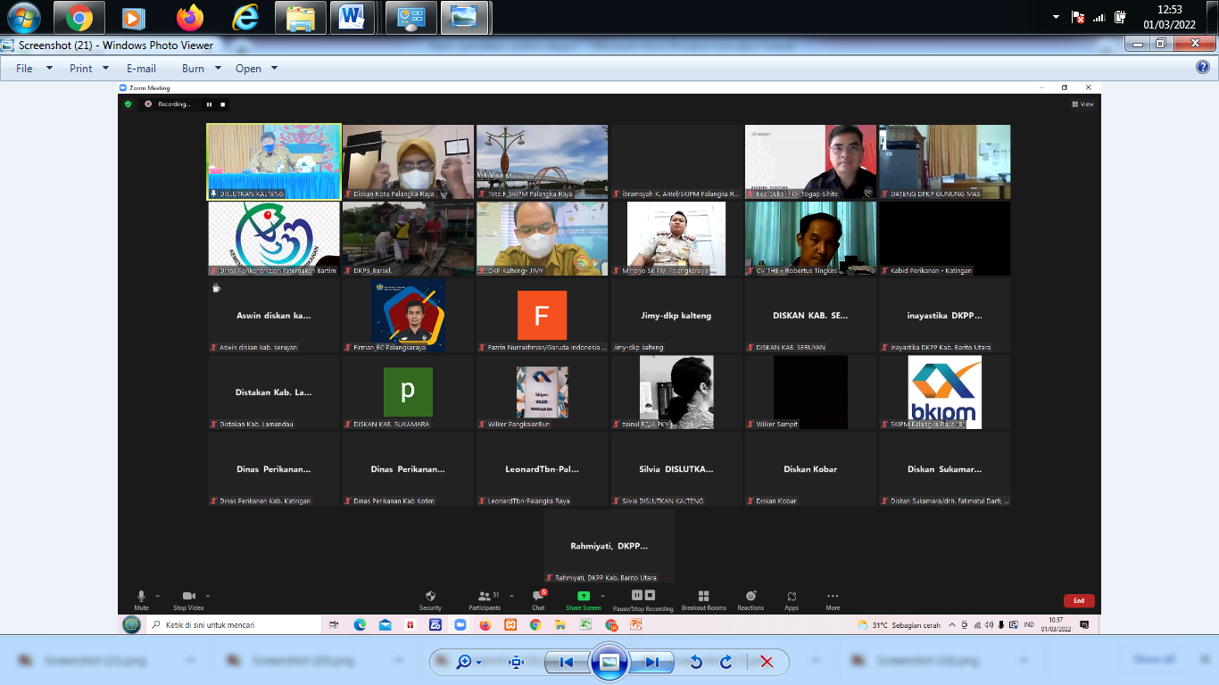Launch Windows Media Player from taskbar
1219x685 pixels.
(133, 17)
